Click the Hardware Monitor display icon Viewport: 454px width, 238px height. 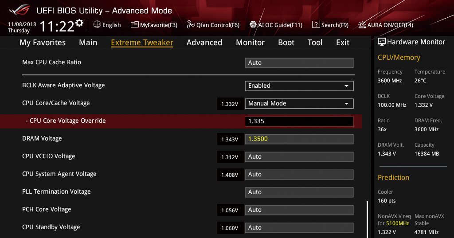pyautogui.click(x=382, y=42)
